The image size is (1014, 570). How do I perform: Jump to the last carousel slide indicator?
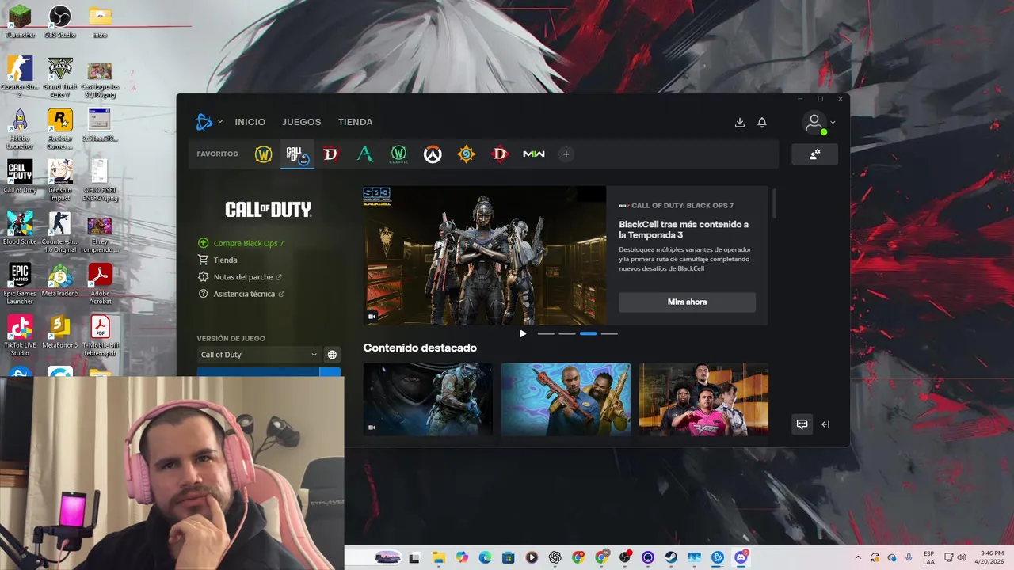coord(609,333)
